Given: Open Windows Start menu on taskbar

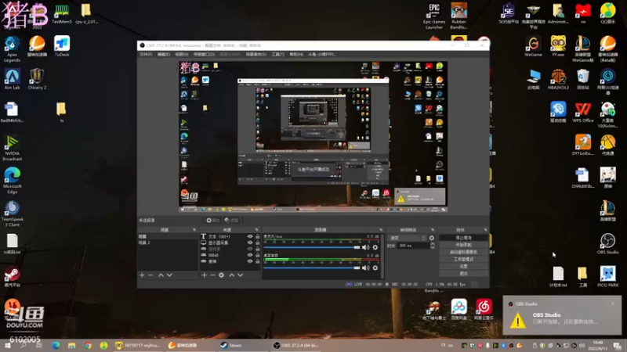Looking at the screenshot, I should tap(8, 345).
